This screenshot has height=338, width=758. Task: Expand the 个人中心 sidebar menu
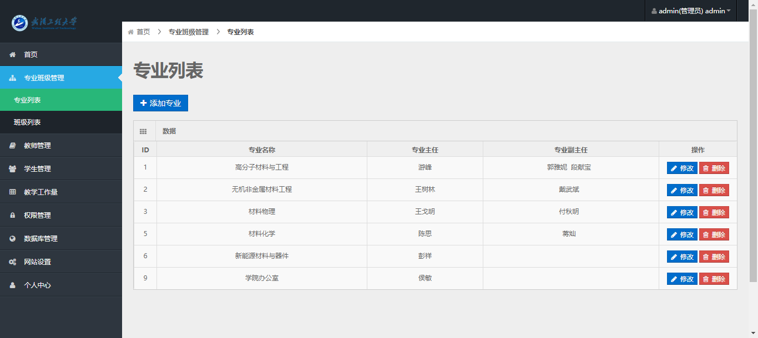coord(38,285)
